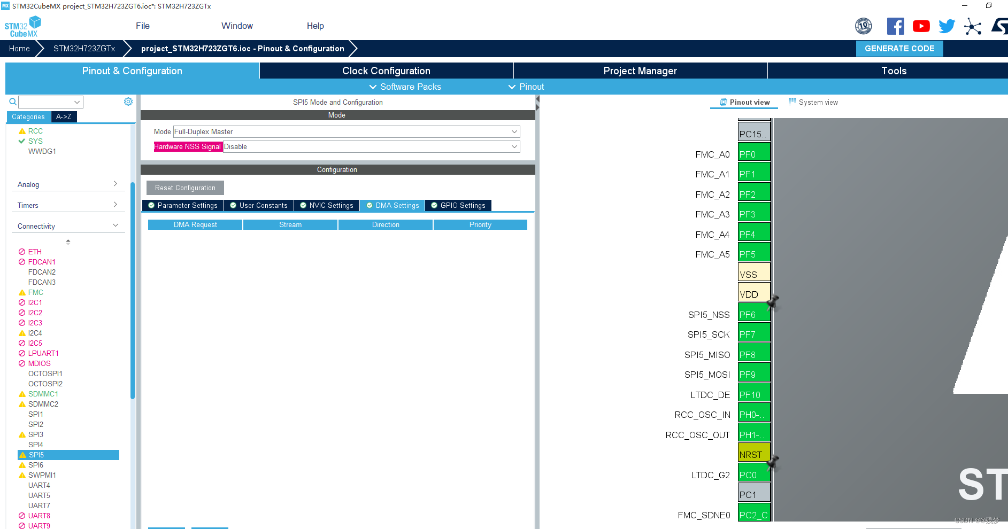Click the 10-year anniversary badge icon
This screenshot has height=529, width=1008.
click(x=864, y=26)
